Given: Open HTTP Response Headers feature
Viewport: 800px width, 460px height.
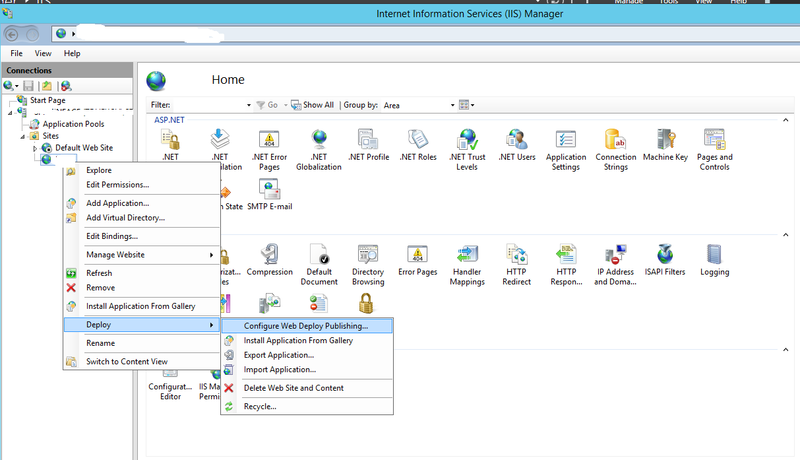Looking at the screenshot, I should 567,265.
